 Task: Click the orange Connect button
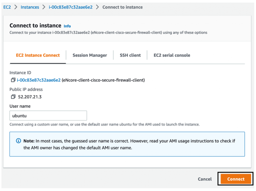click(x=236, y=179)
